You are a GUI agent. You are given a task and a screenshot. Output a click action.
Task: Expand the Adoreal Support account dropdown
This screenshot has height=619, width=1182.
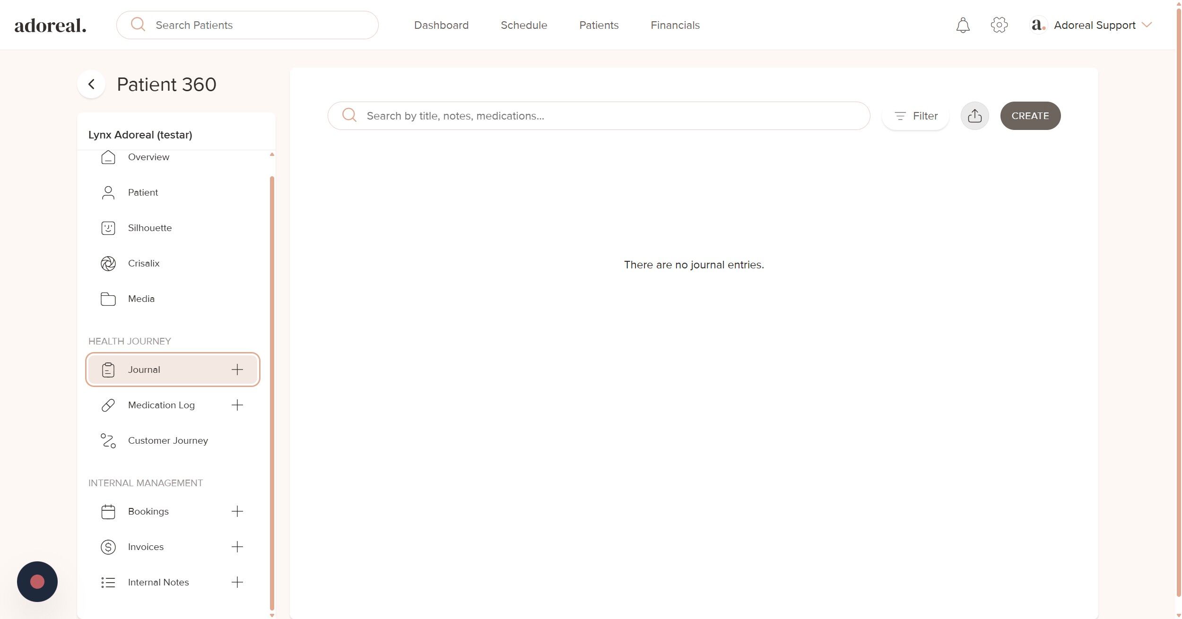(1147, 25)
